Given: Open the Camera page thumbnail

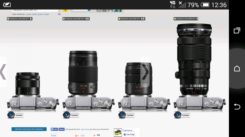Looking at the screenshot, I should tap(118, 133).
